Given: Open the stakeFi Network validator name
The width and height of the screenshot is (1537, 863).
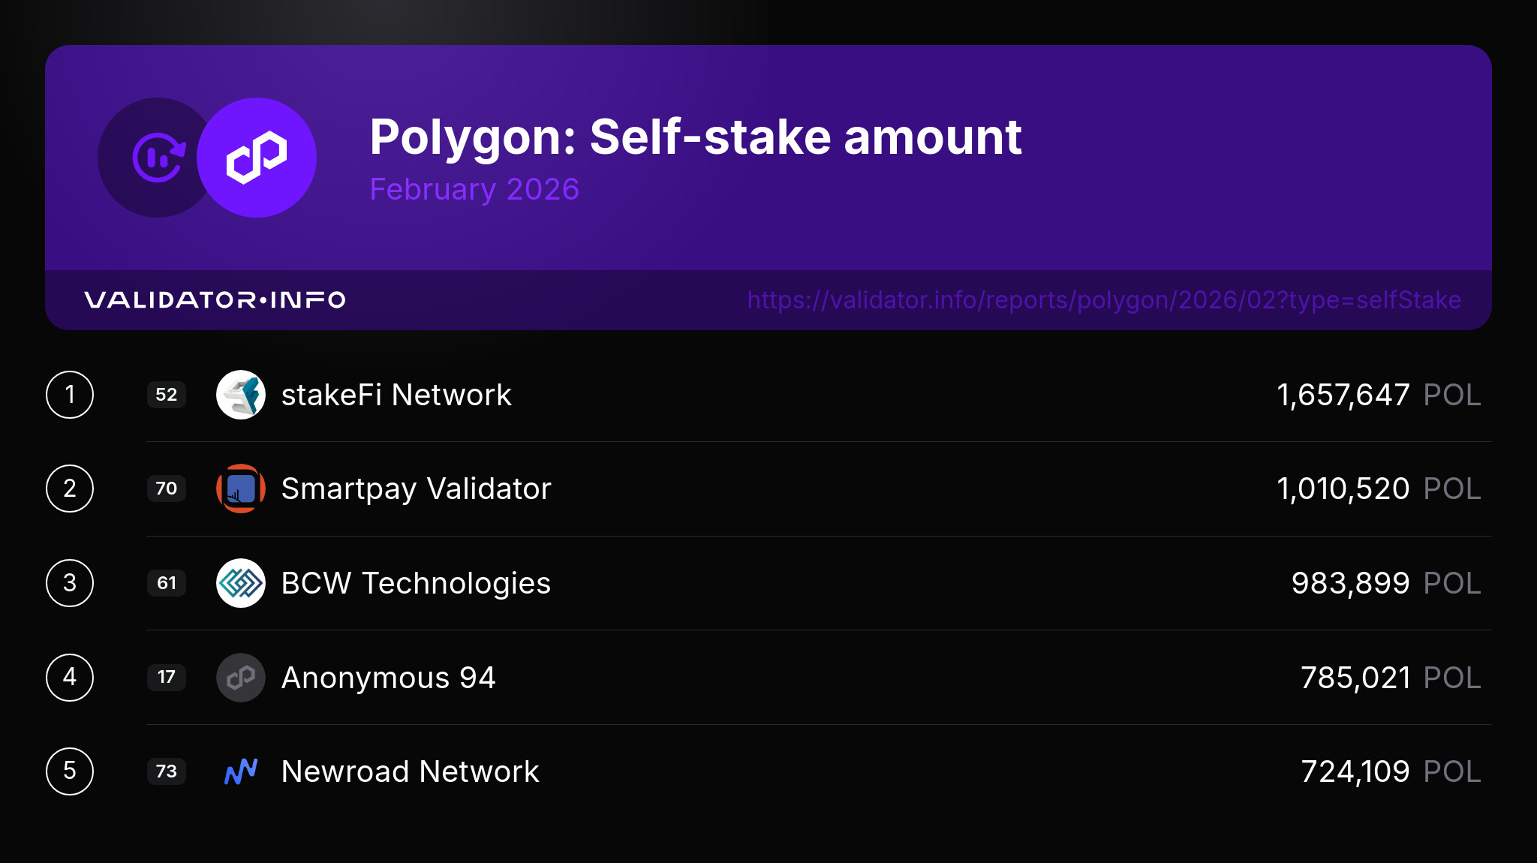Looking at the screenshot, I should point(396,395).
